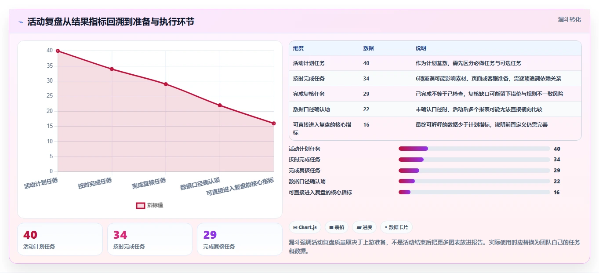Click the chart point for 可直接进入复盘的核心指标
The width and height of the screenshot is (599, 273).
[x=274, y=123]
